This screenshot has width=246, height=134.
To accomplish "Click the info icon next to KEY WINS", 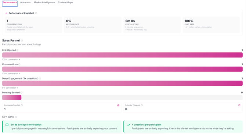I will (x=16, y=117).
